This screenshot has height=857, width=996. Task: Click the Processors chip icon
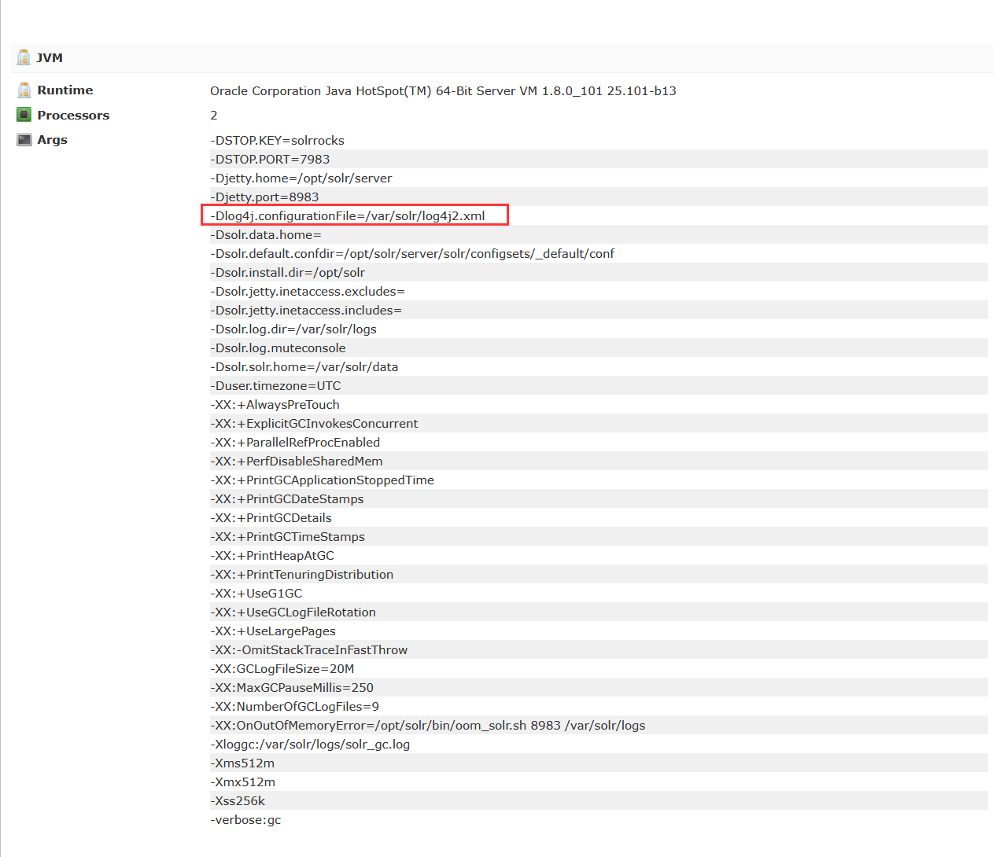click(x=24, y=115)
